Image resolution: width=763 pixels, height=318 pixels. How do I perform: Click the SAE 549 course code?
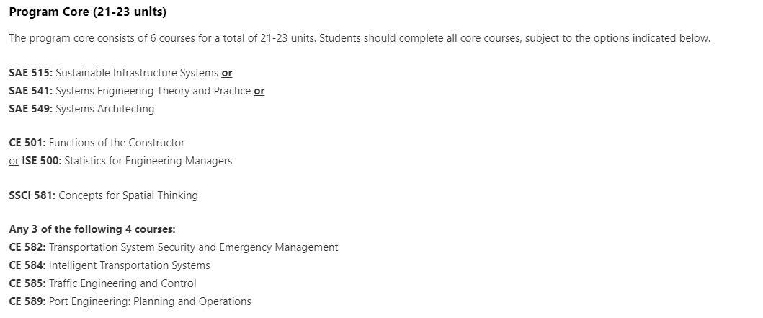point(31,109)
